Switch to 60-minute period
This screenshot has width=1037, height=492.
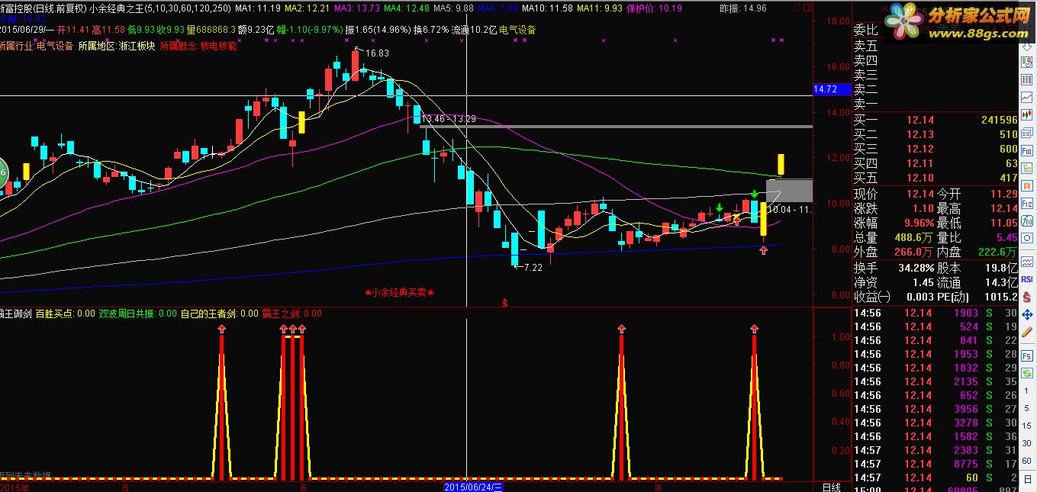pyautogui.click(x=1027, y=460)
